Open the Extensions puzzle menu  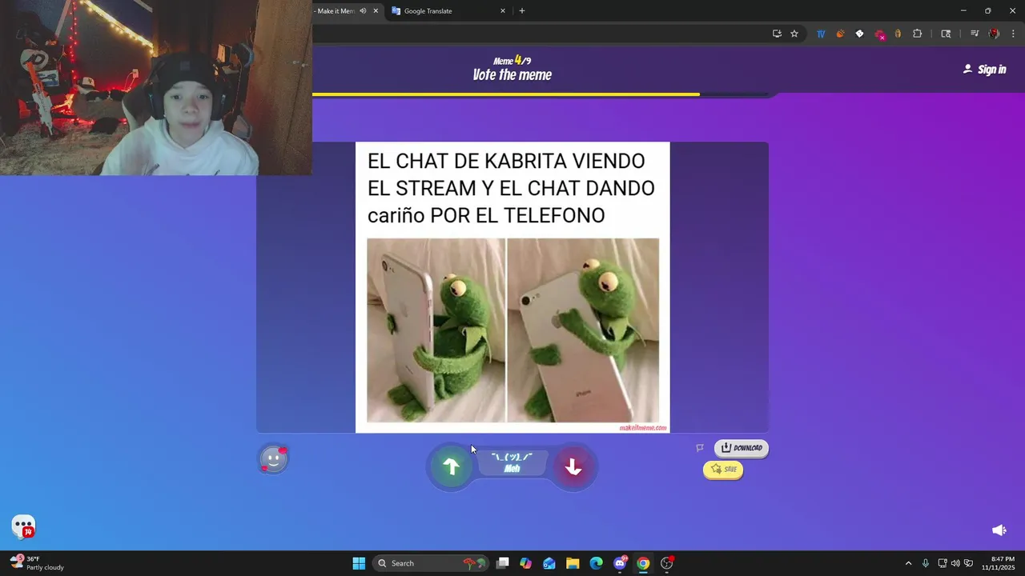point(918,34)
